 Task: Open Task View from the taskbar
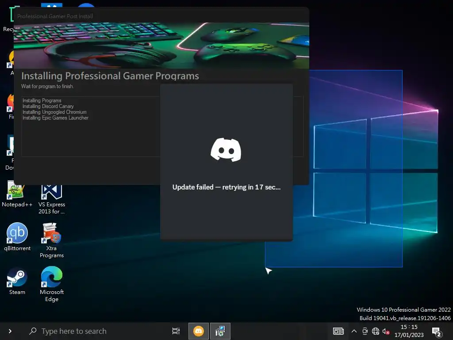176,331
